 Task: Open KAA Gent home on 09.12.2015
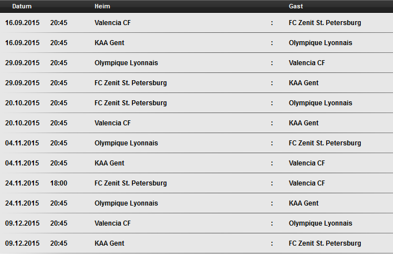(x=109, y=243)
